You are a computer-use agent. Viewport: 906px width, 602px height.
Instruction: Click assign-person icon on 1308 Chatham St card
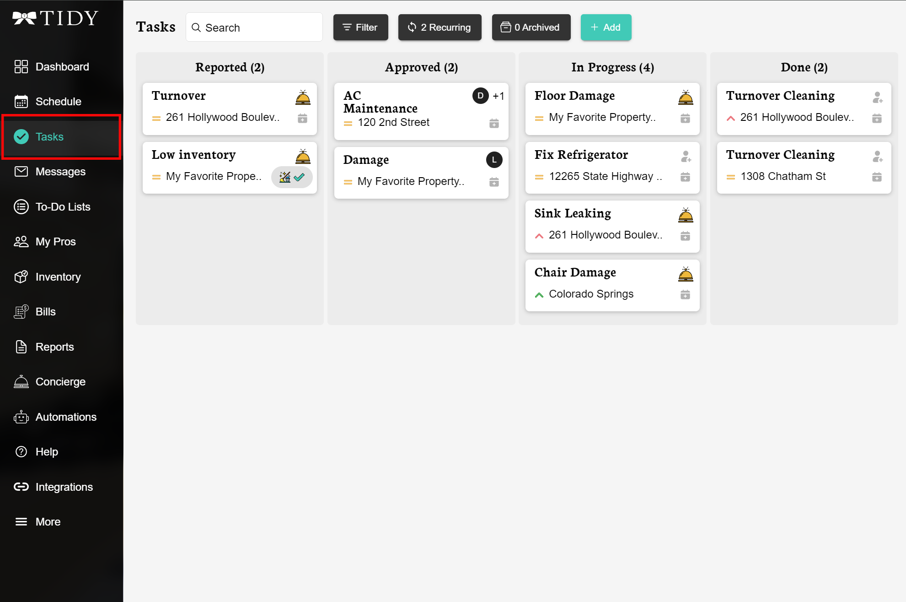(x=877, y=157)
